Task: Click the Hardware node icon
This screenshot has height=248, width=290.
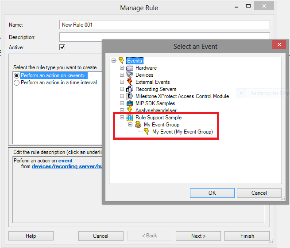Action: pyautogui.click(x=130, y=68)
